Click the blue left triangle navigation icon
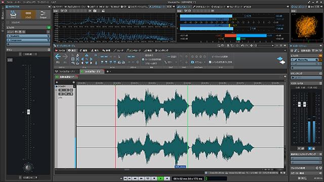The image size is (324, 182). (83, 59)
